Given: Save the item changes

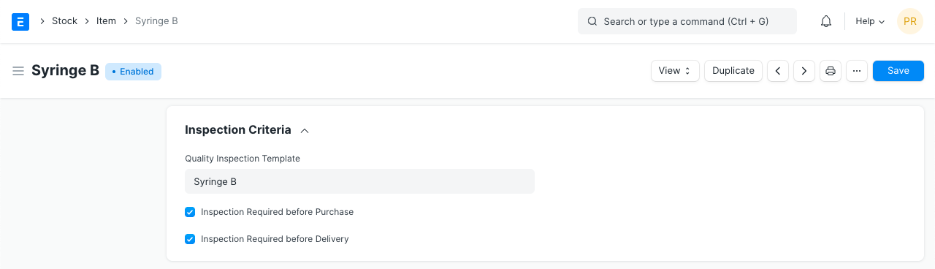Looking at the screenshot, I should 898,71.
